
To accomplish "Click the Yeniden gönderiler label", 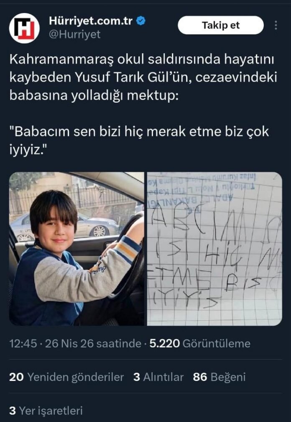I will click(x=76, y=377).
